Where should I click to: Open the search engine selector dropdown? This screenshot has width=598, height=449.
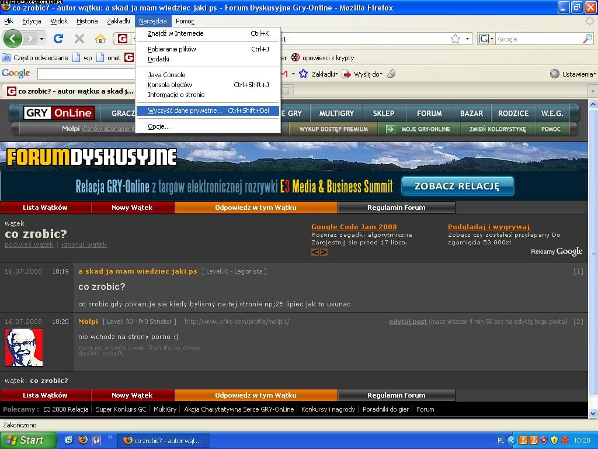[x=486, y=39]
